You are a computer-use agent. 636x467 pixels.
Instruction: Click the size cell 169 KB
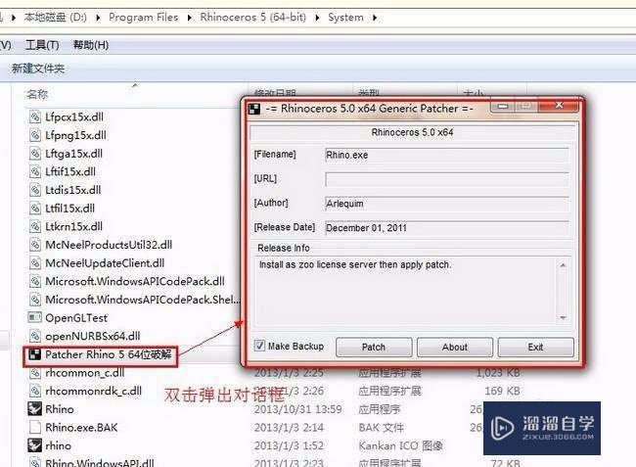pyautogui.click(x=502, y=391)
